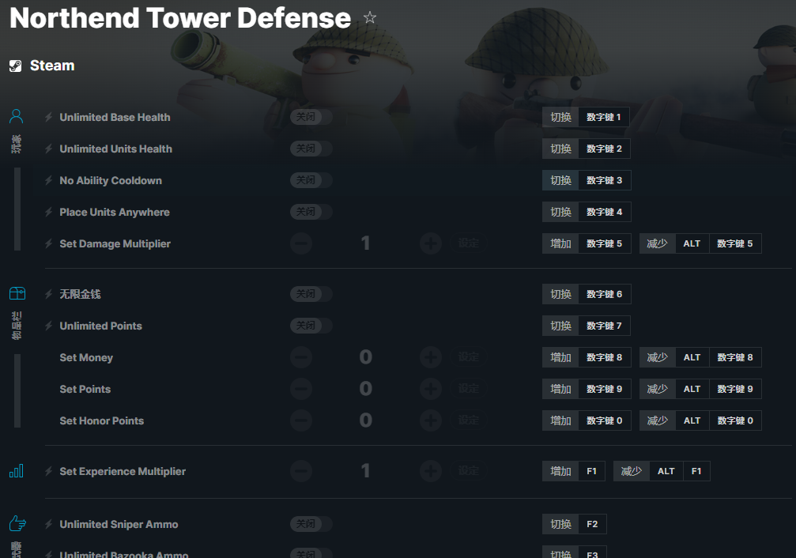Change 减少 hotkey ALT 数字键 0 for Honor Points
The width and height of the screenshot is (796, 558).
(x=700, y=420)
